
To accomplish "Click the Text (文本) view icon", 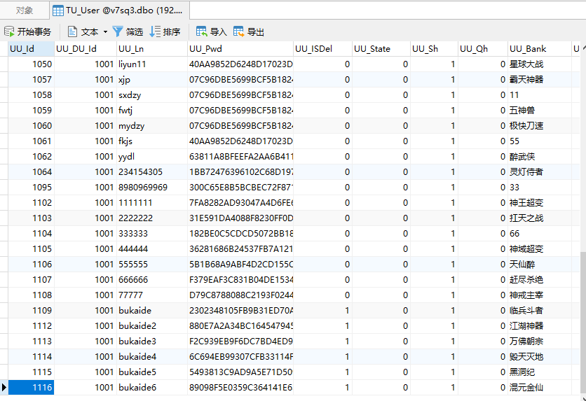I will (72, 31).
